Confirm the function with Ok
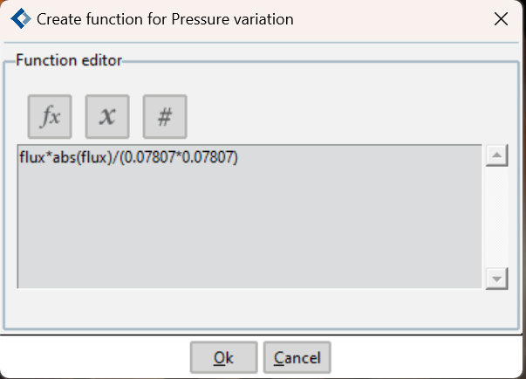526x379 pixels. pos(224,357)
